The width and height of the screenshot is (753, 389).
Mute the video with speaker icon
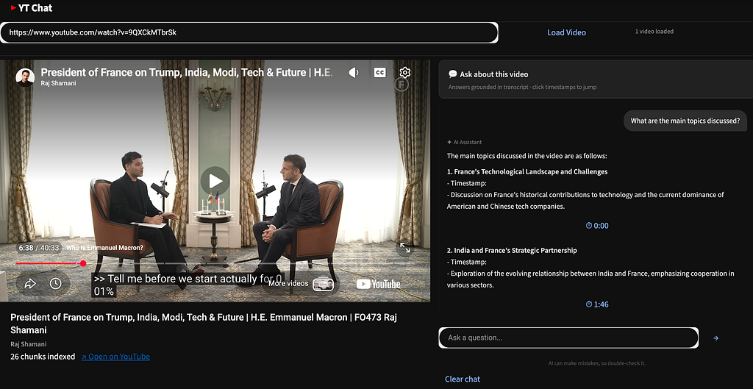tap(354, 73)
